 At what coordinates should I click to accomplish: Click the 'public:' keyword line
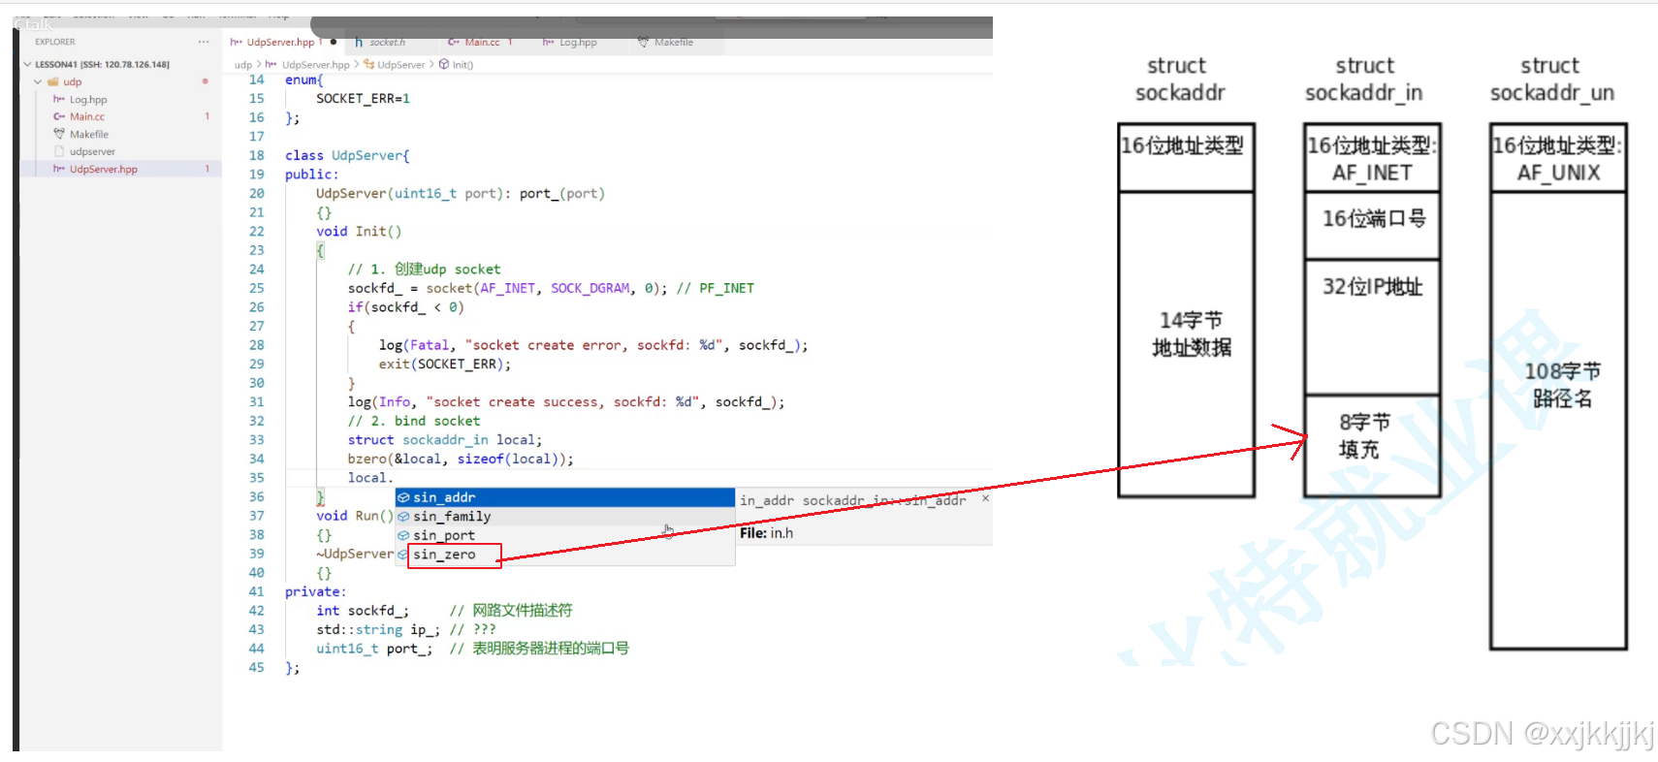click(x=311, y=175)
